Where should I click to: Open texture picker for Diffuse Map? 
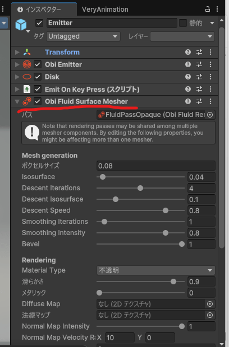[x=210, y=304]
